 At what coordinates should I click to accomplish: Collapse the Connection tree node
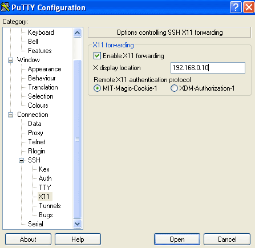tap(11, 115)
